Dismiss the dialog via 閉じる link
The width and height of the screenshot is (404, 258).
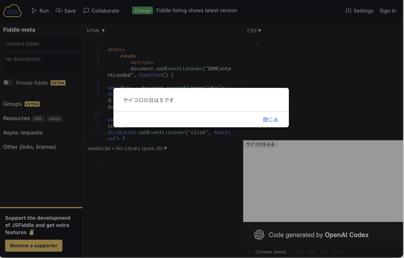coord(270,119)
